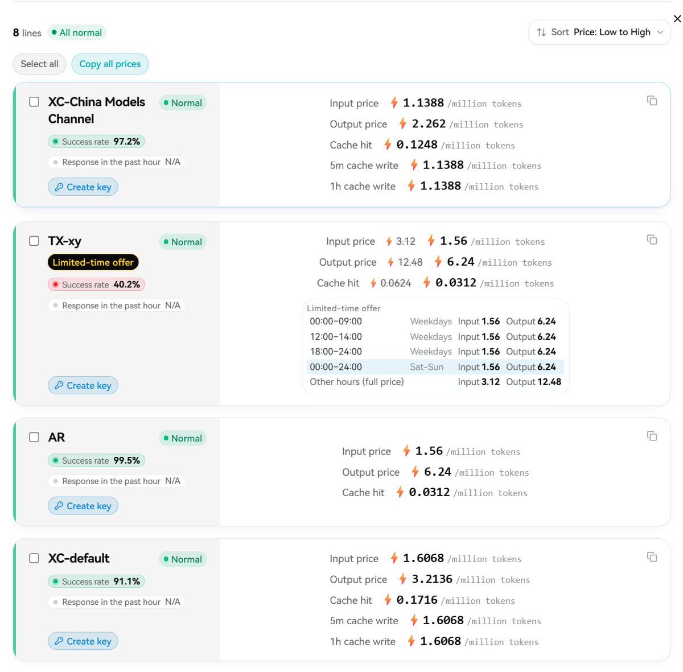Select the 00:00–09:00 Weekdays offer row
Screen dimensions: 683x672
point(435,321)
